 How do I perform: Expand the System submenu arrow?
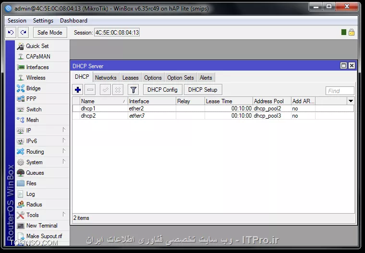pyautogui.click(x=64, y=161)
